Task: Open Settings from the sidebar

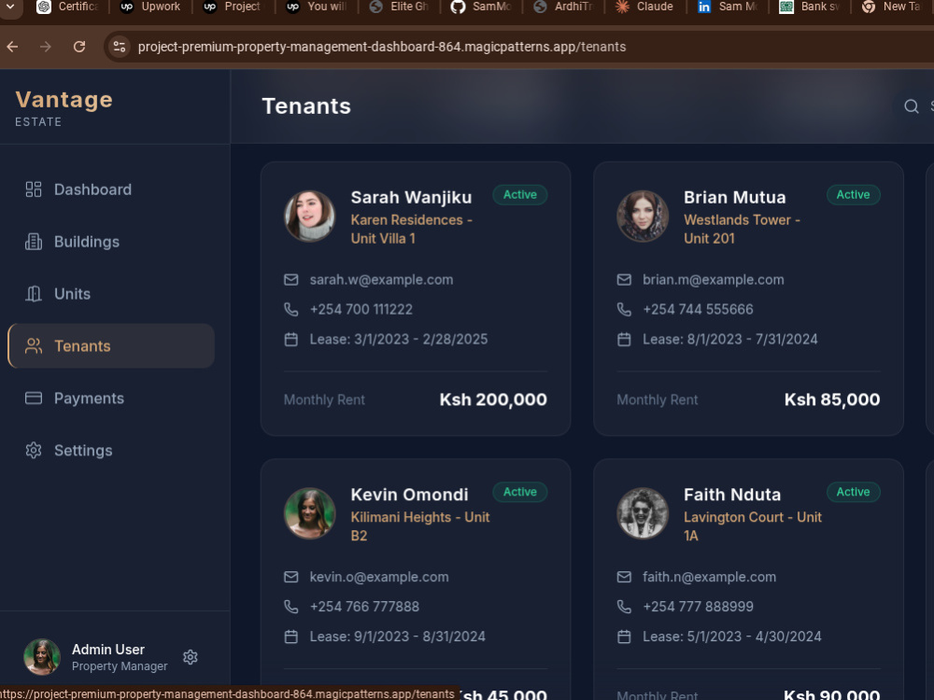Action: (111, 451)
